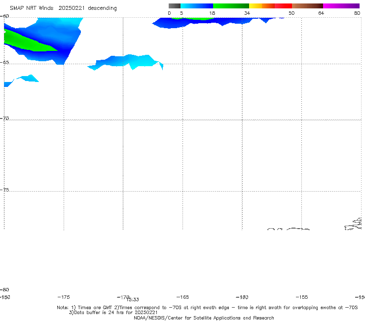Click the color bar label '34'
The height and width of the screenshot is (321, 365).
point(247,13)
